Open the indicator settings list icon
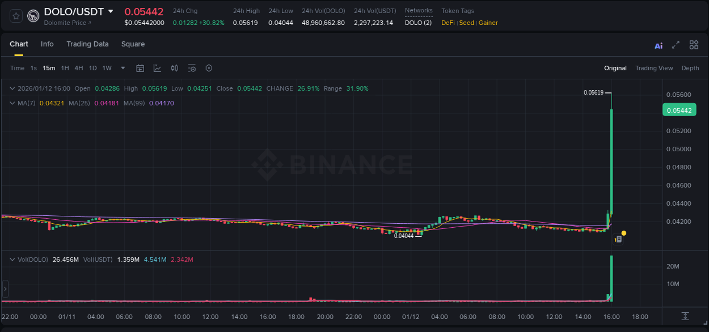709x332 pixels. [x=192, y=68]
